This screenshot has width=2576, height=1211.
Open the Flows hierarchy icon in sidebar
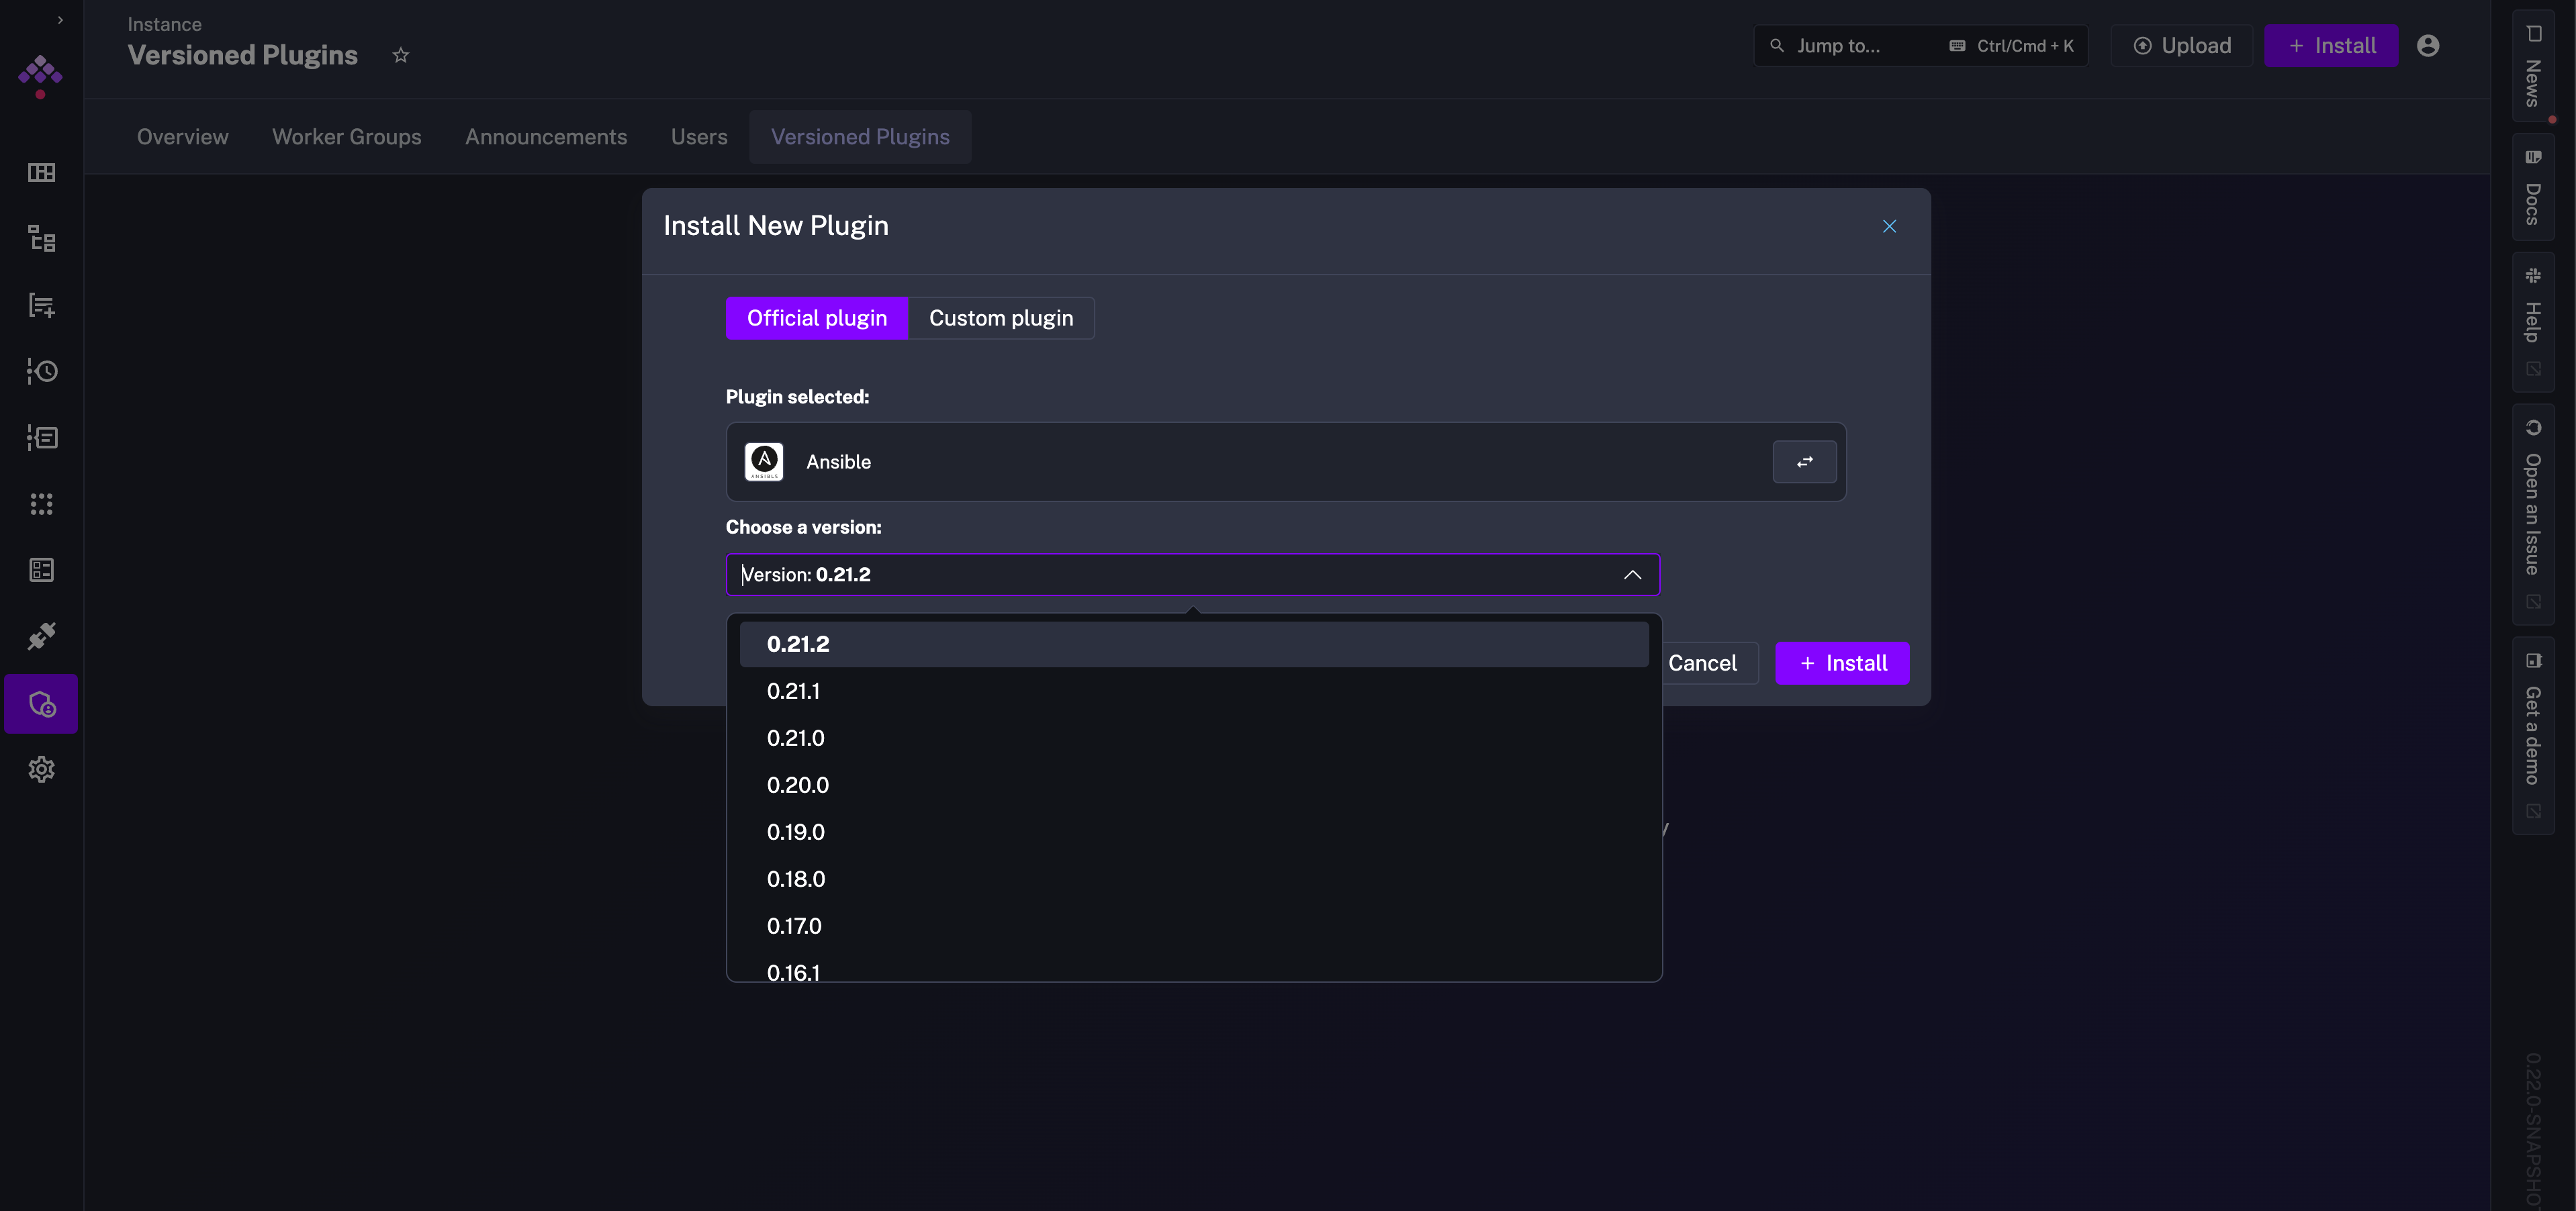41,238
